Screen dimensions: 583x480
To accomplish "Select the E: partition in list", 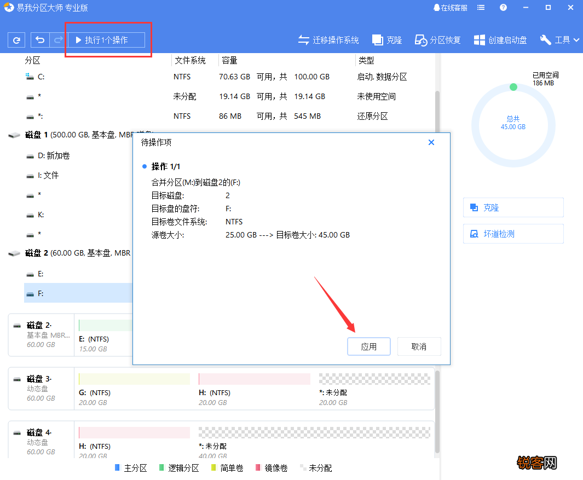I will [x=79, y=274].
